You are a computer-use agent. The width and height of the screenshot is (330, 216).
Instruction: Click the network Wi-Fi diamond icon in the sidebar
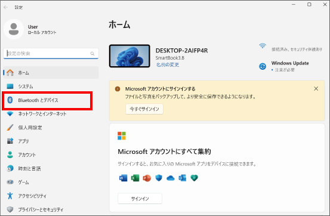(x=10, y=114)
